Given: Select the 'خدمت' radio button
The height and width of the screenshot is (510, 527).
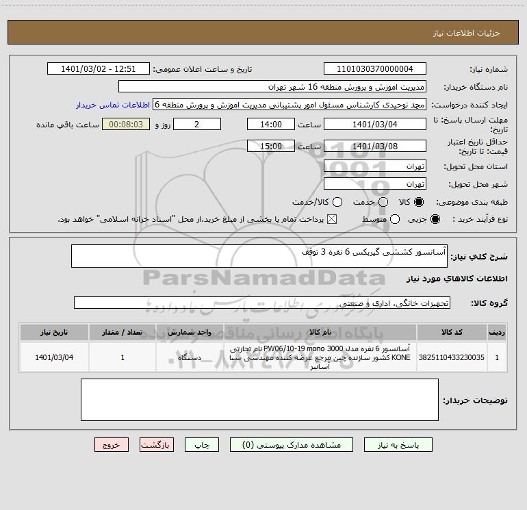Looking at the screenshot, I should coord(383,202).
